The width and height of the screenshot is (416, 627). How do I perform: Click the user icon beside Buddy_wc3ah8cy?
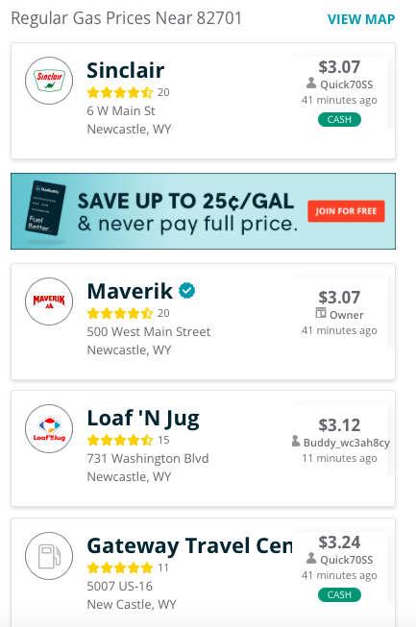pyautogui.click(x=296, y=441)
